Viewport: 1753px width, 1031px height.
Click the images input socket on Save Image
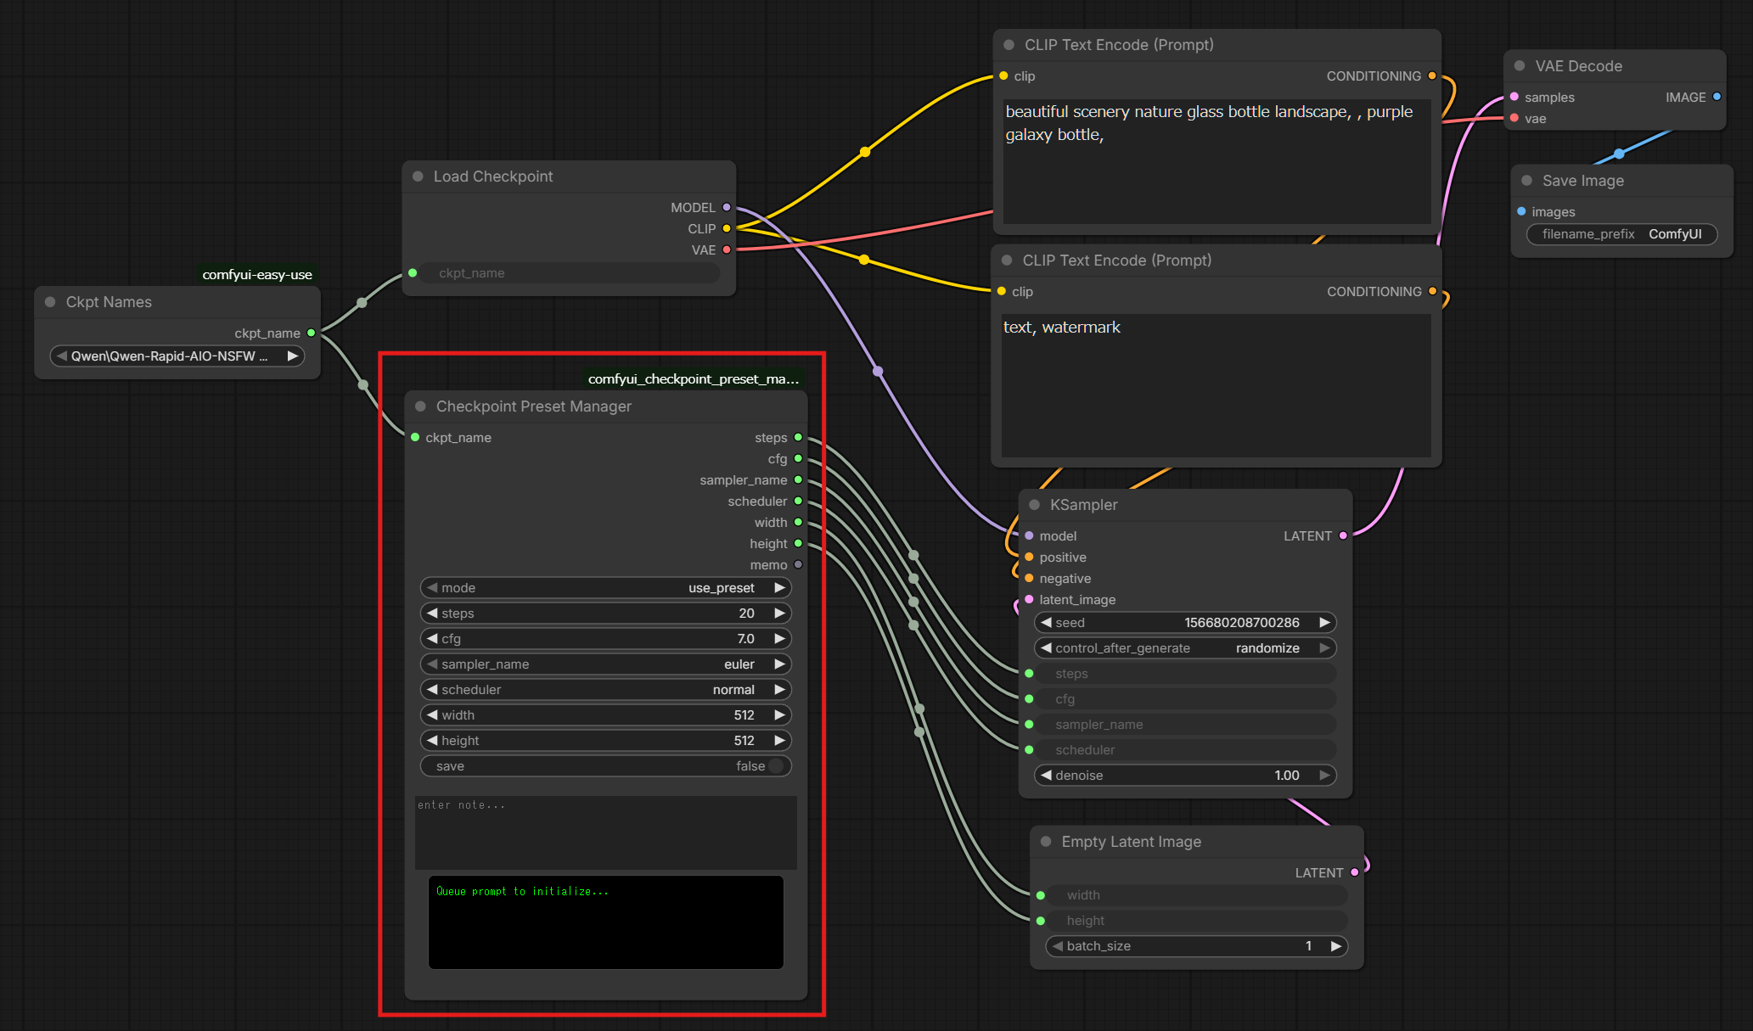1521,211
